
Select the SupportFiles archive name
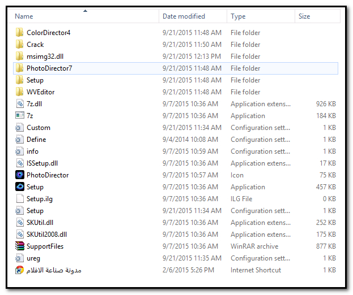click(x=45, y=246)
